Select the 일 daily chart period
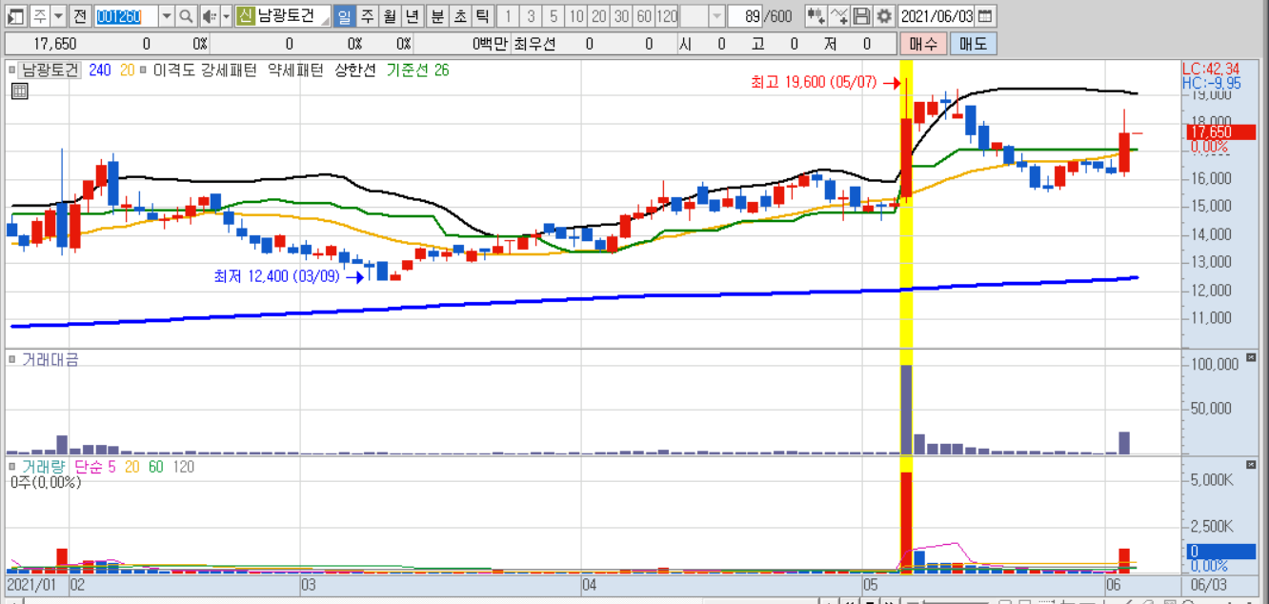Screen dimensions: 1269x604 [344, 16]
